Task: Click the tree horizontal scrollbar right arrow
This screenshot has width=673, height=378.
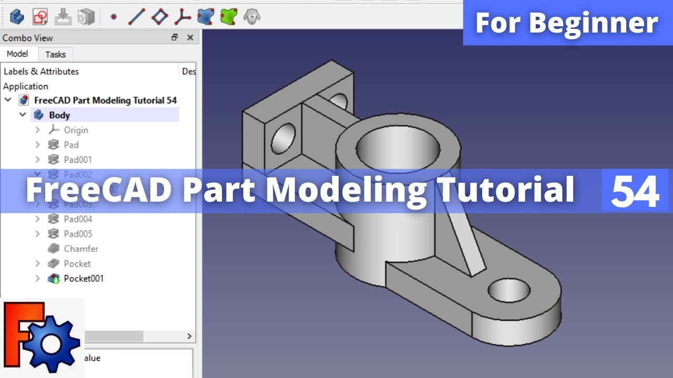Action: [190, 336]
